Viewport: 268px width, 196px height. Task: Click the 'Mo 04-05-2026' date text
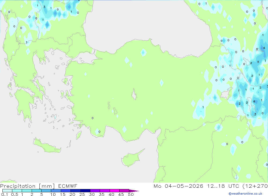tap(178, 186)
